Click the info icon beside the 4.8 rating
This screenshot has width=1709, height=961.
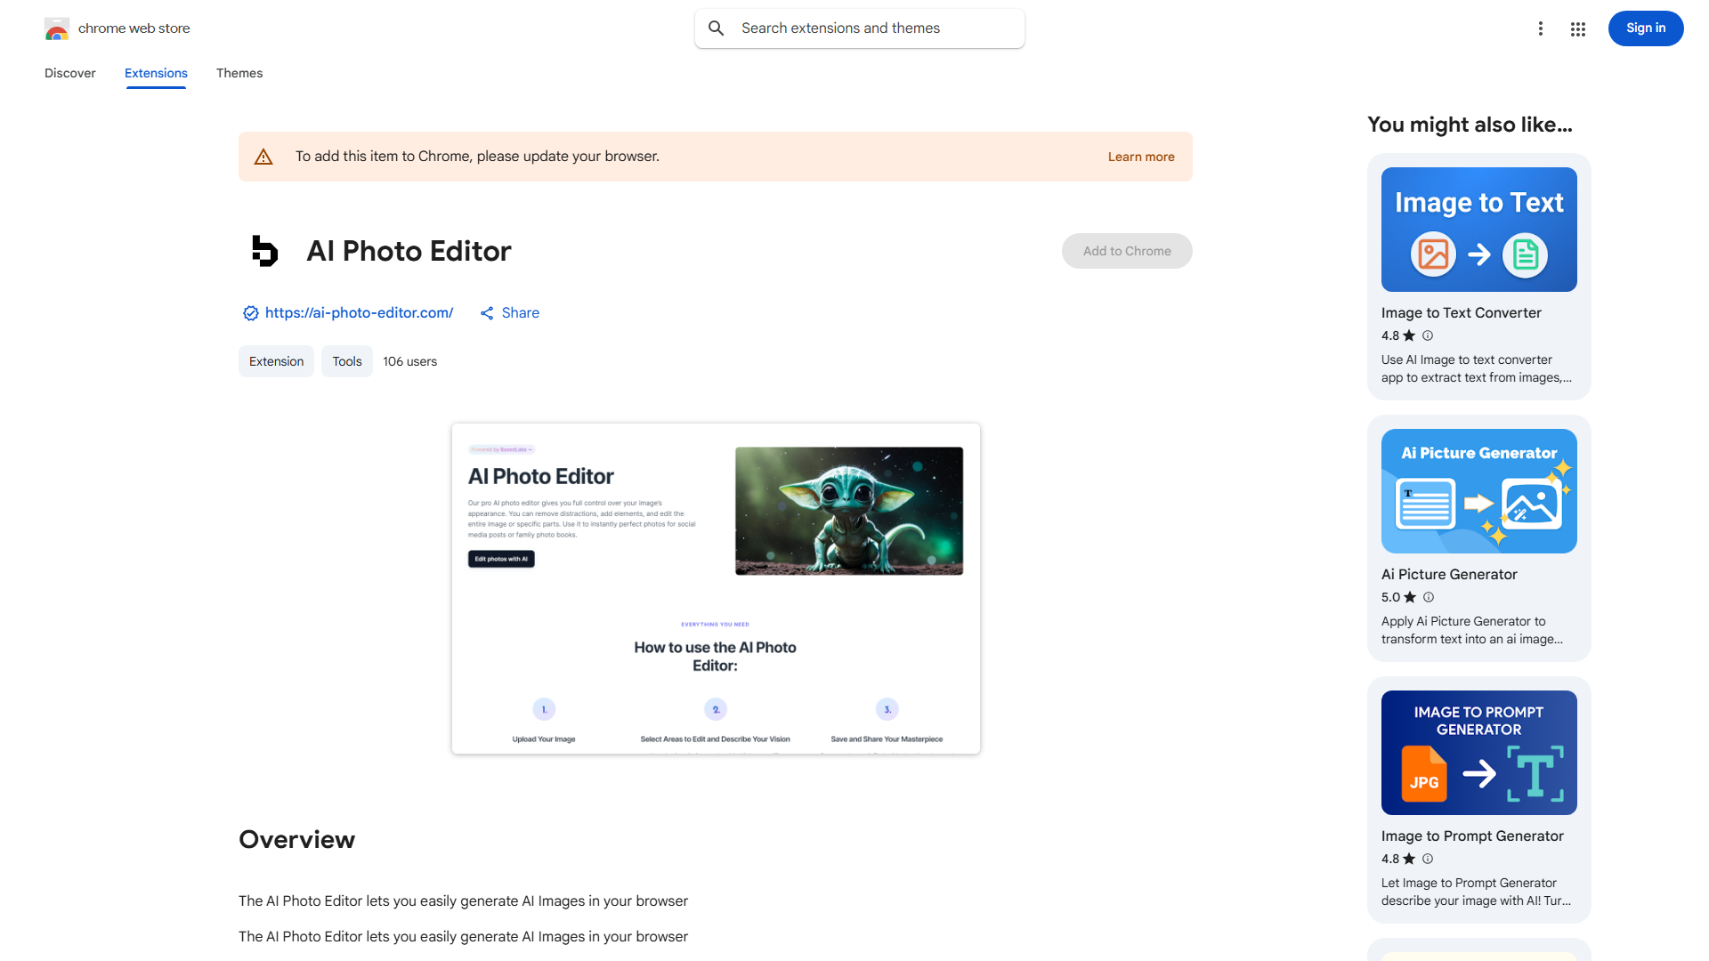click(1427, 335)
